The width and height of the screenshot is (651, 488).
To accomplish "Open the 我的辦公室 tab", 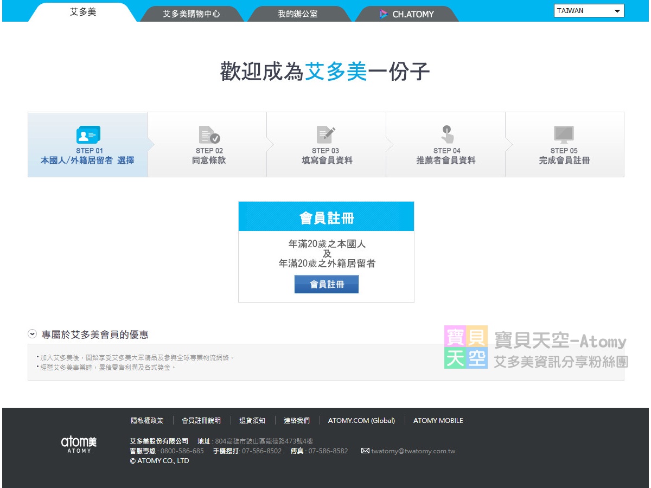I will coord(299,14).
